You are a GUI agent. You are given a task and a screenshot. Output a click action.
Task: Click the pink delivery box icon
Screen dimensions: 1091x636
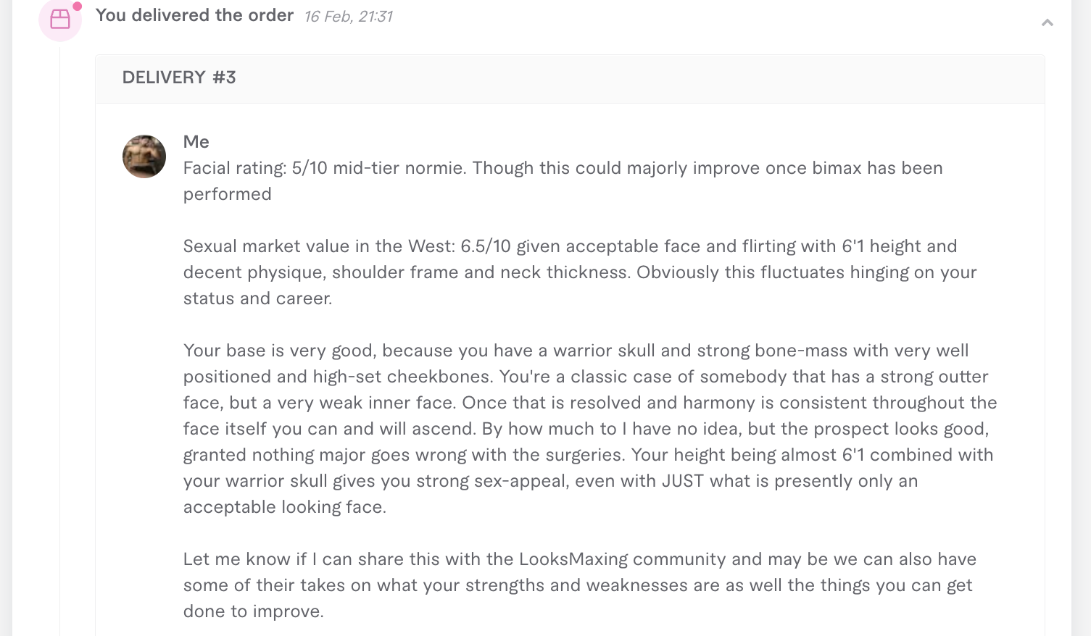60,19
